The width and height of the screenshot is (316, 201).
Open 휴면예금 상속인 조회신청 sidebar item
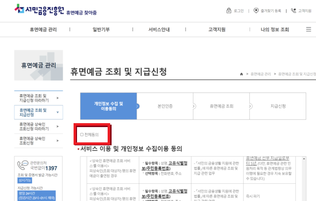click(39, 141)
